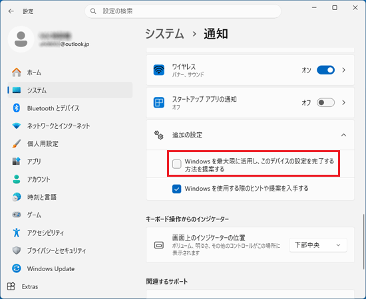The image size is (366, 299).
Task: Open Windows Update label in sidebar
Action: (x=51, y=268)
